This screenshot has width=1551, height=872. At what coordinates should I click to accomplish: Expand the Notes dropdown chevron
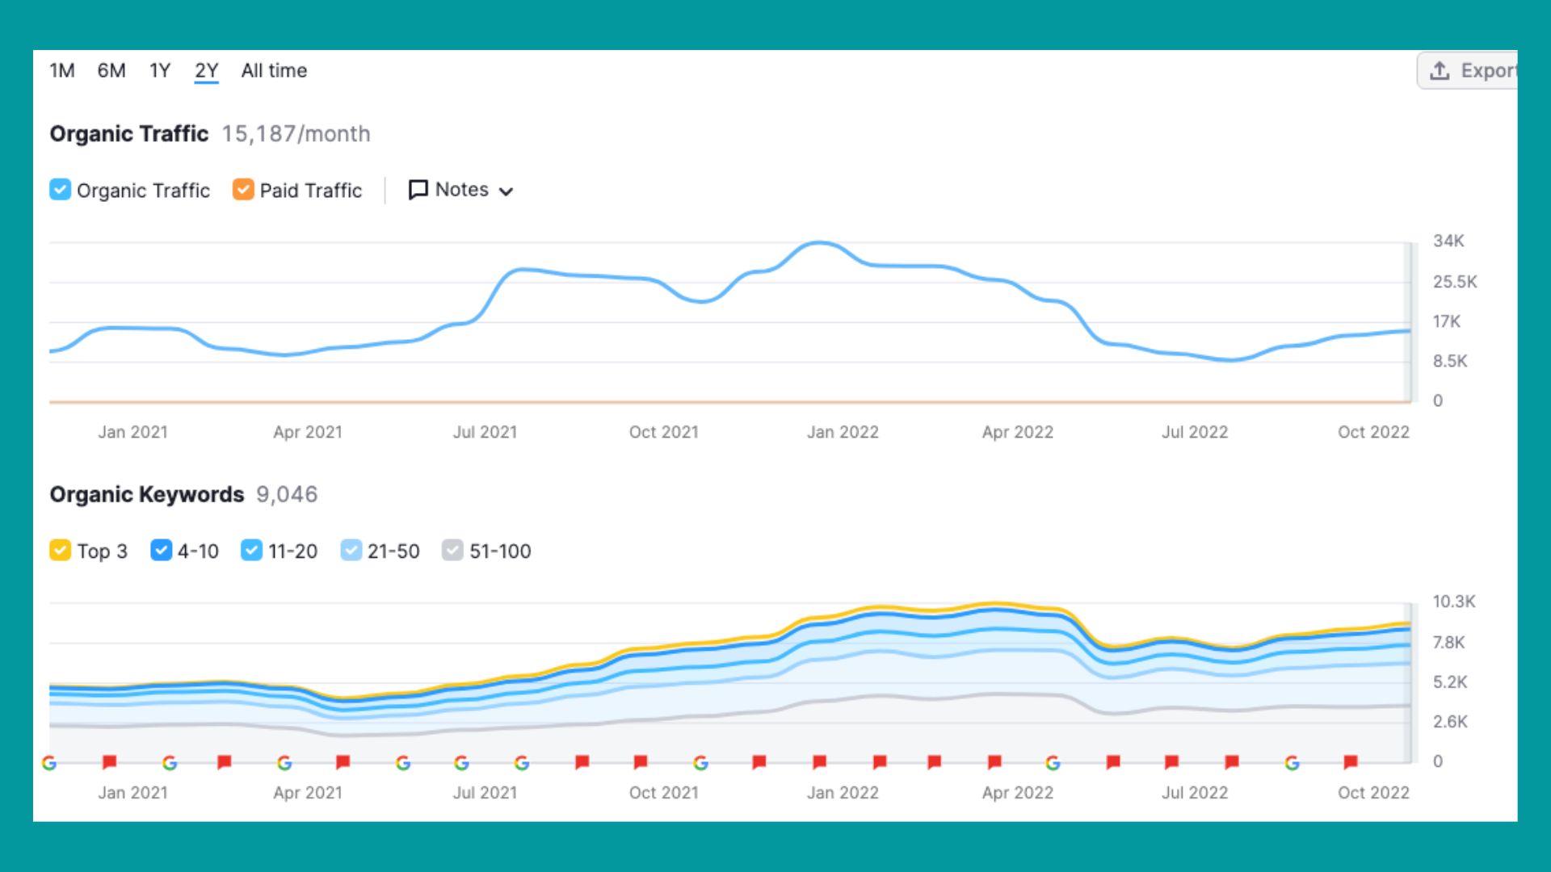point(506,191)
